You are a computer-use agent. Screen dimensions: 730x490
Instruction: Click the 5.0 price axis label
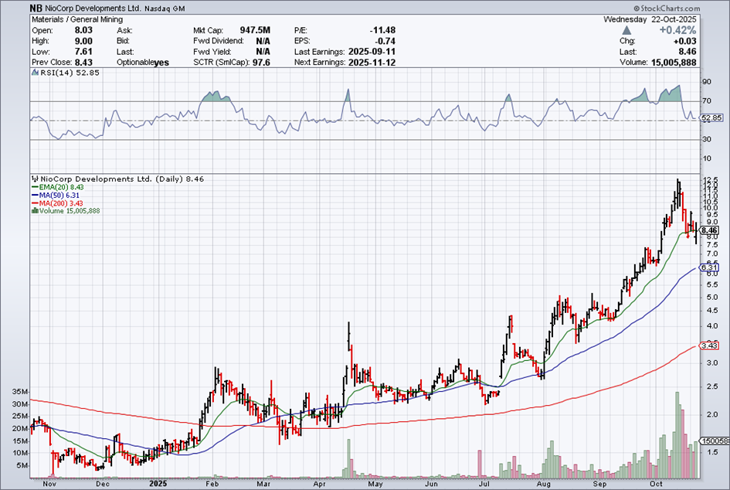[711, 297]
